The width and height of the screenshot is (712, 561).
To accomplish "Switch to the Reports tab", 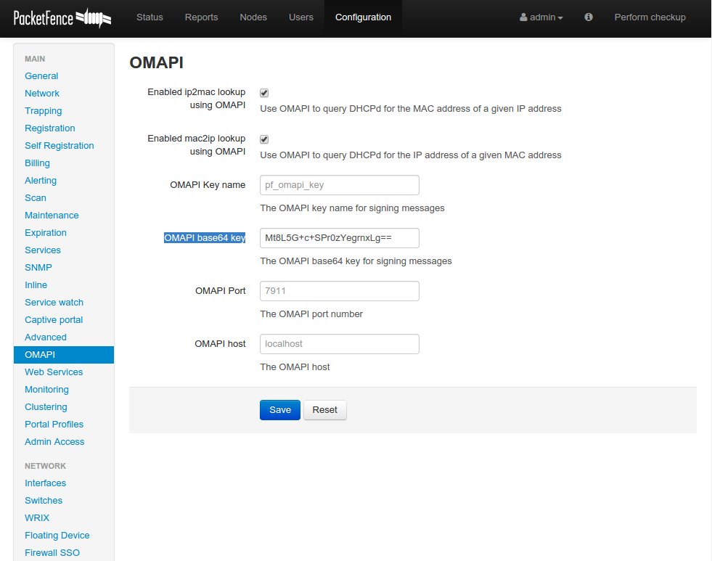I will click(201, 17).
